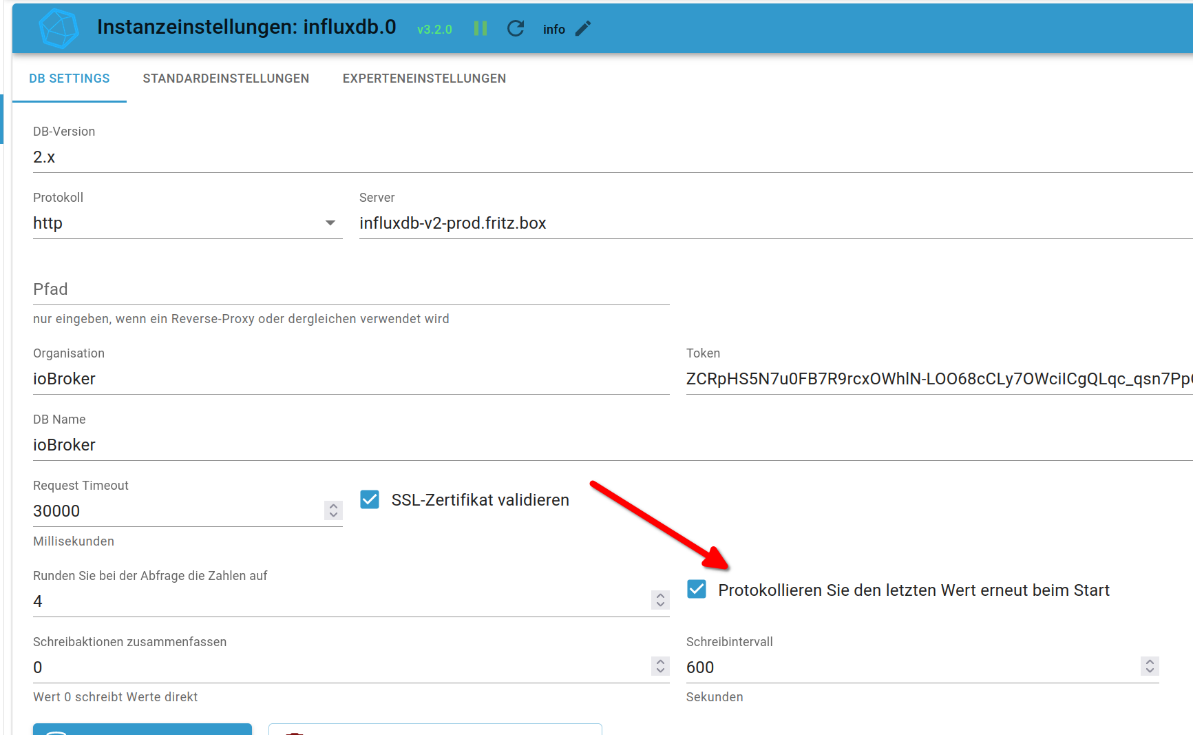
Task: Expand the Protokoll dropdown set to http
Action: [x=187, y=223]
